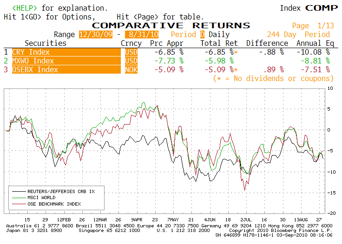This screenshot has height=244, width=342.
Task: Click the -7.51 % Annual Eq value
Action: click(316, 69)
